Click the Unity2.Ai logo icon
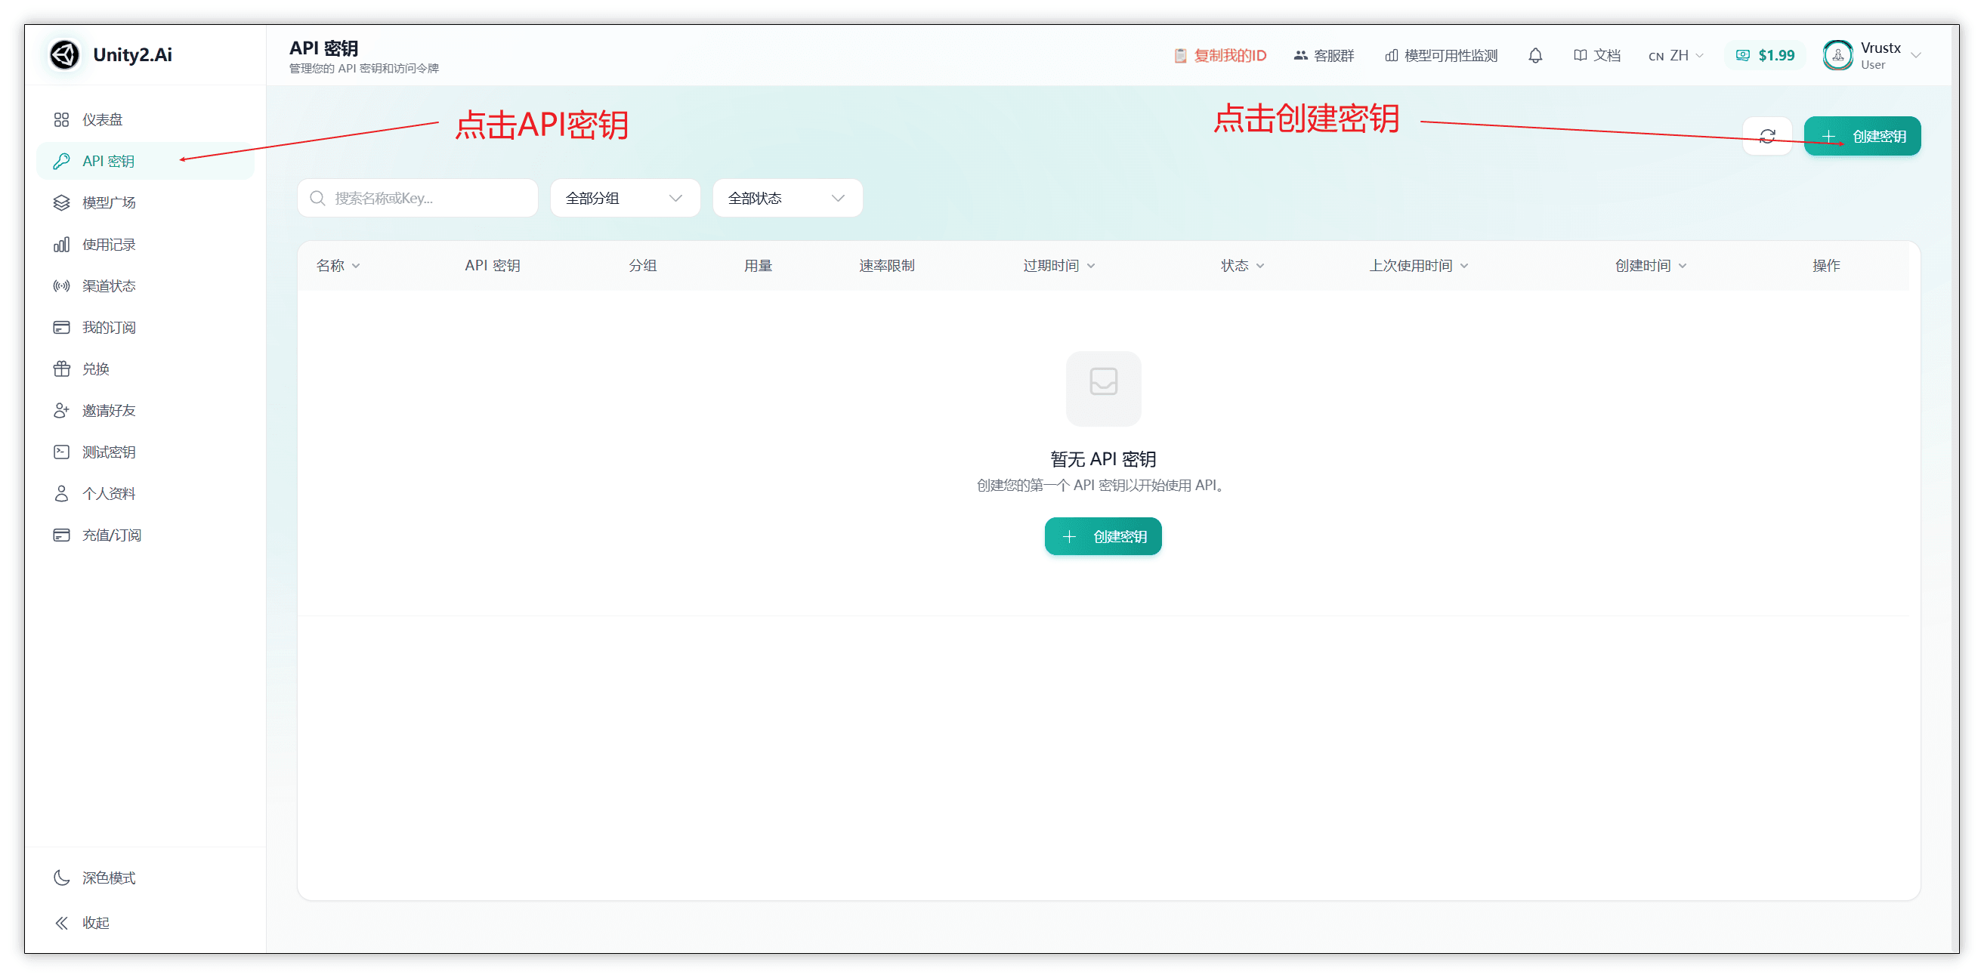This screenshot has height=978, width=1984. [65, 54]
